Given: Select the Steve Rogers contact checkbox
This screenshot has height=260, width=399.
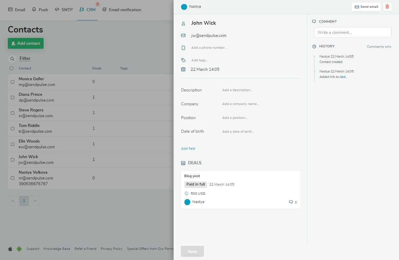Looking at the screenshot, I should [13, 113].
